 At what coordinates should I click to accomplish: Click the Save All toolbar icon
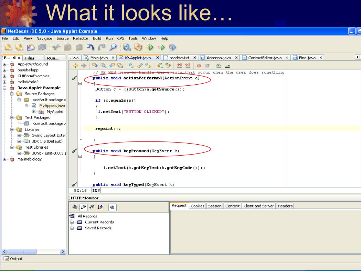pos(42,47)
